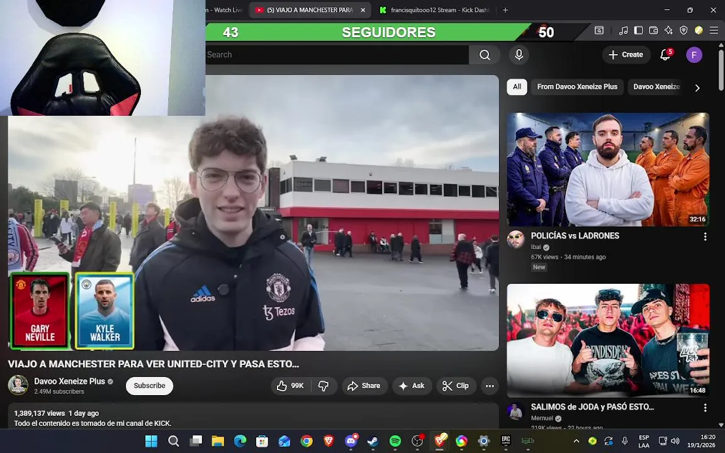
Task: Select the From Davoo Xeneize Plus chip
Action: (x=577, y=86)
